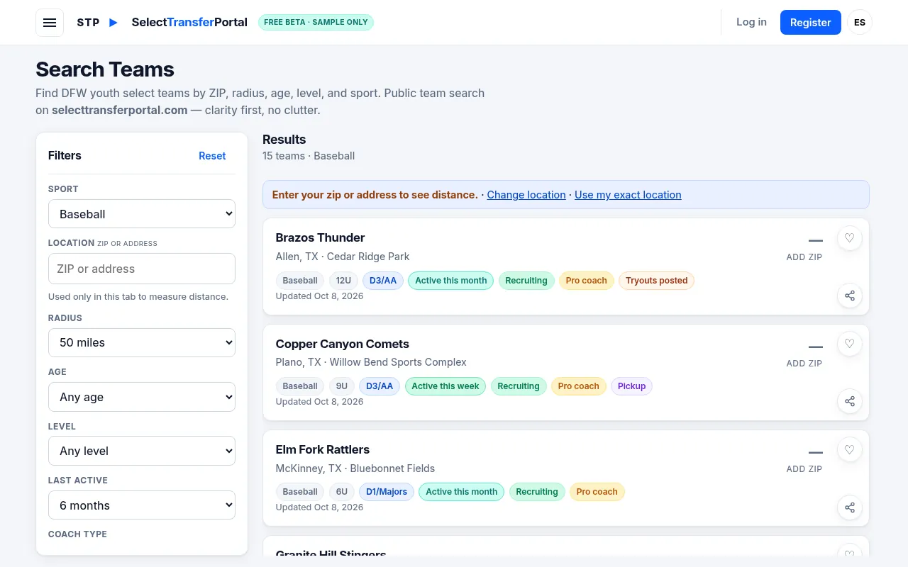The image size is (908, 567).
Task: Share the Brazos Thunder team
Action: 849,296
